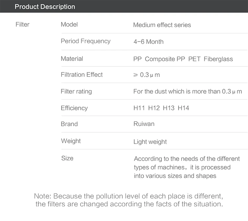Select the Filtration Effect label
This screenshot has width=248, height=221.
(82, 74)
